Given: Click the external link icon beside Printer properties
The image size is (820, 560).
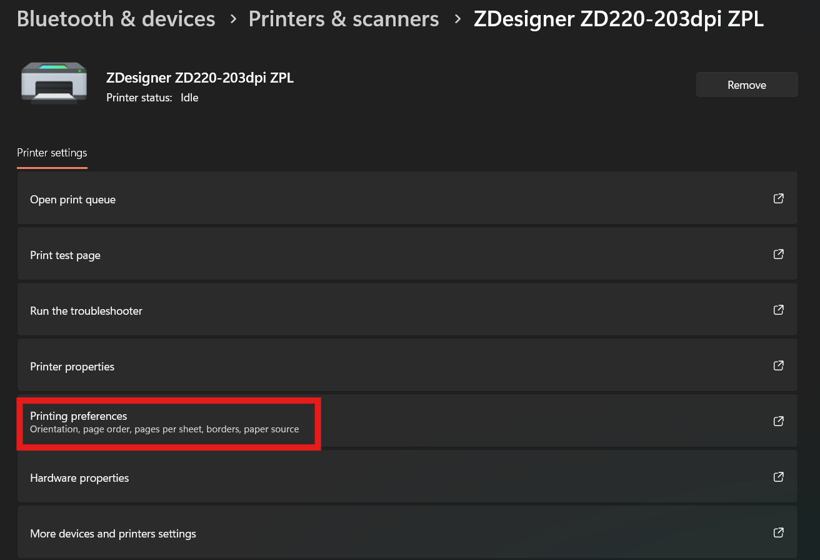Looking at the screenshot, I should click(x=778, y=365).
